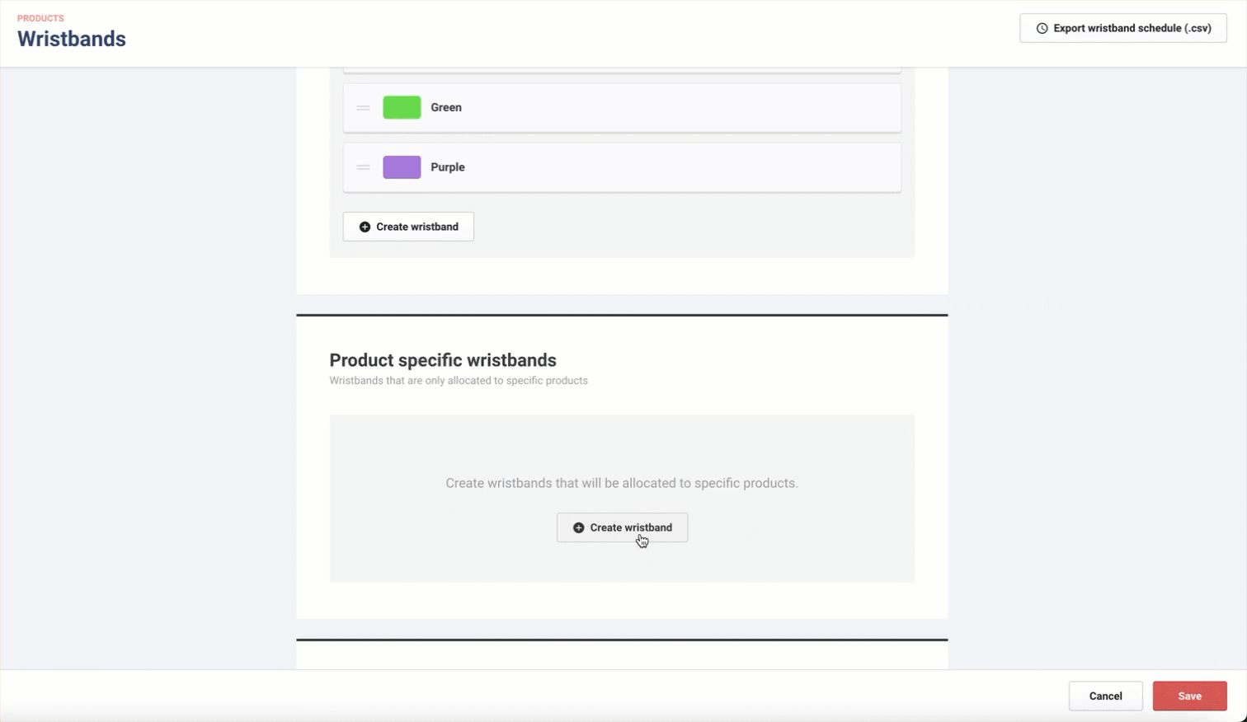This screenshot has width=1247, height=722.
Task: Click plus icon in product specific section
Action: [578, 527]
